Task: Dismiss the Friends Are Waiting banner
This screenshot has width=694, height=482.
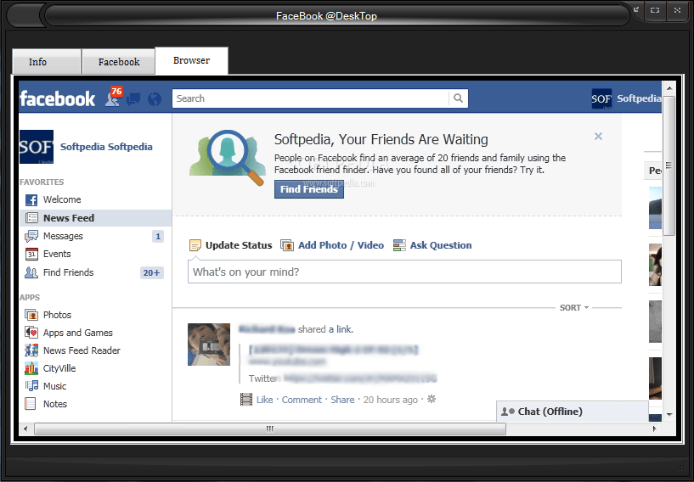Action: point(598,136)
